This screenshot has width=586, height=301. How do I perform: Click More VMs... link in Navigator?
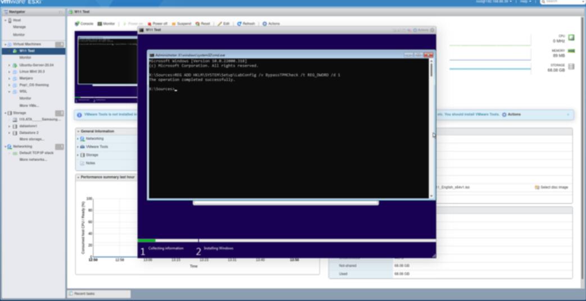click(29, 106)
